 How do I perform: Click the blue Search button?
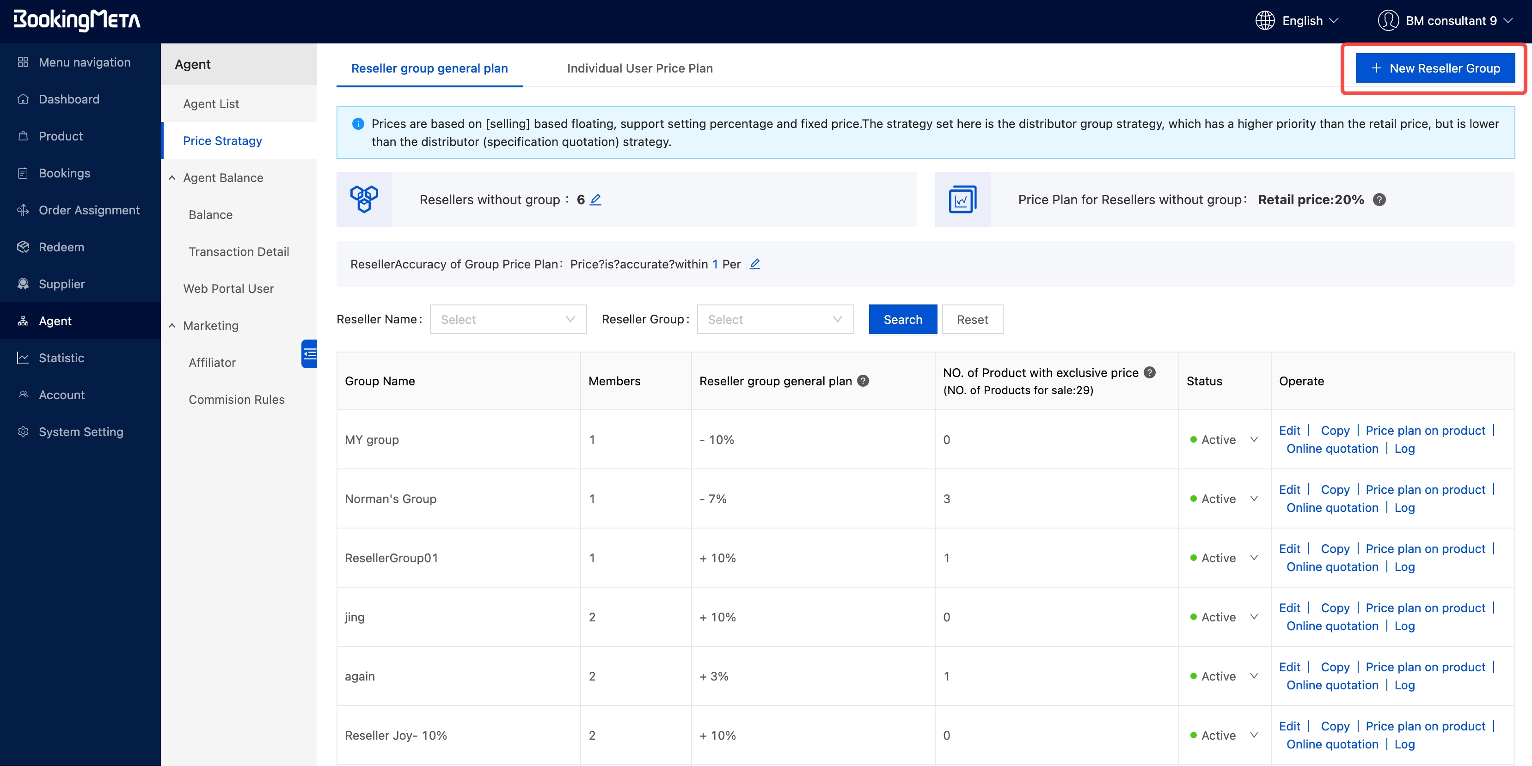click(x=902, y=320)
